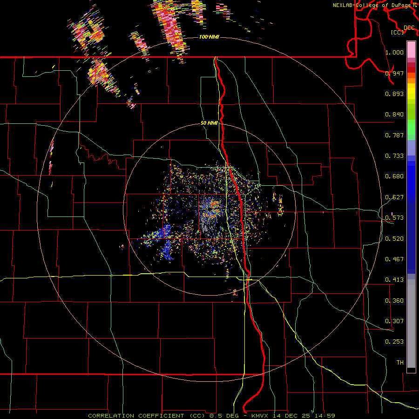Pick the gray segment of the color scale
Image resolution: width=419 pixels, height=419 pixels.
[x=411, y=324]
